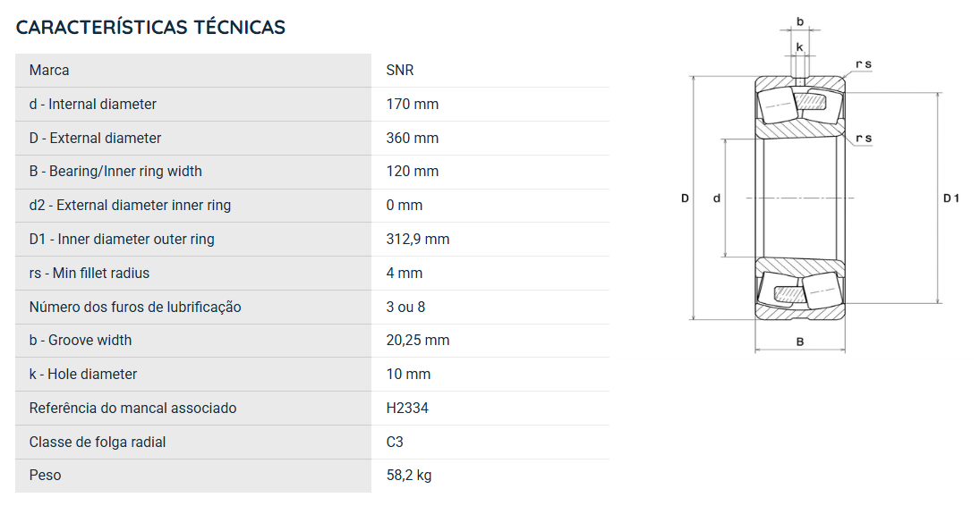Select the 170 mm internal diameter value
The image size is (980, 506).
click(413, 104)
